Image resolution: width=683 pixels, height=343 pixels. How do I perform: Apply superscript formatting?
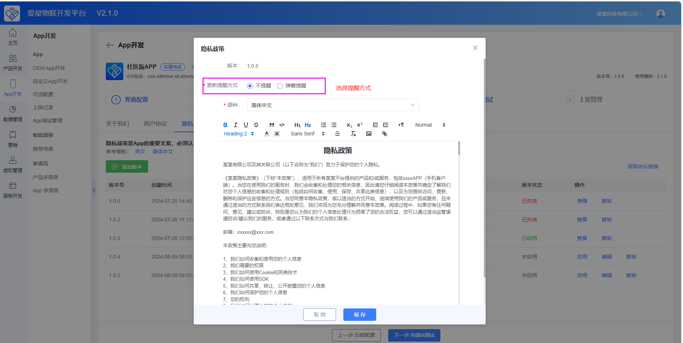coord(359,125)
